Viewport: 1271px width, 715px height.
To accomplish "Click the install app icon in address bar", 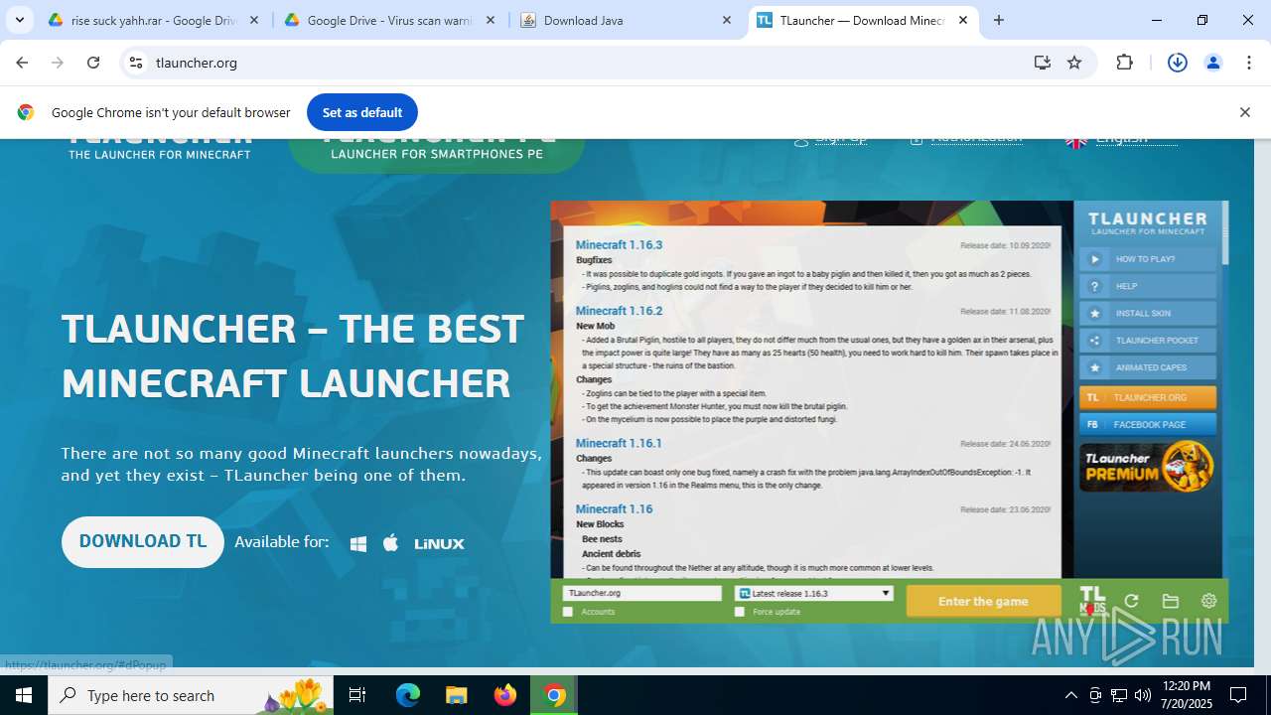I will coord(1042,63).
